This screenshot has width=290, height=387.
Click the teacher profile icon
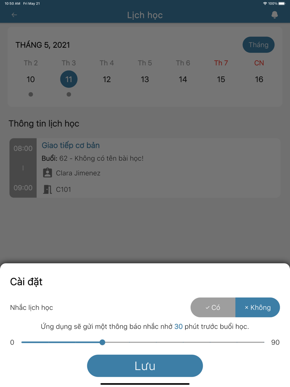pyautogui.click(x=48, y=173)
